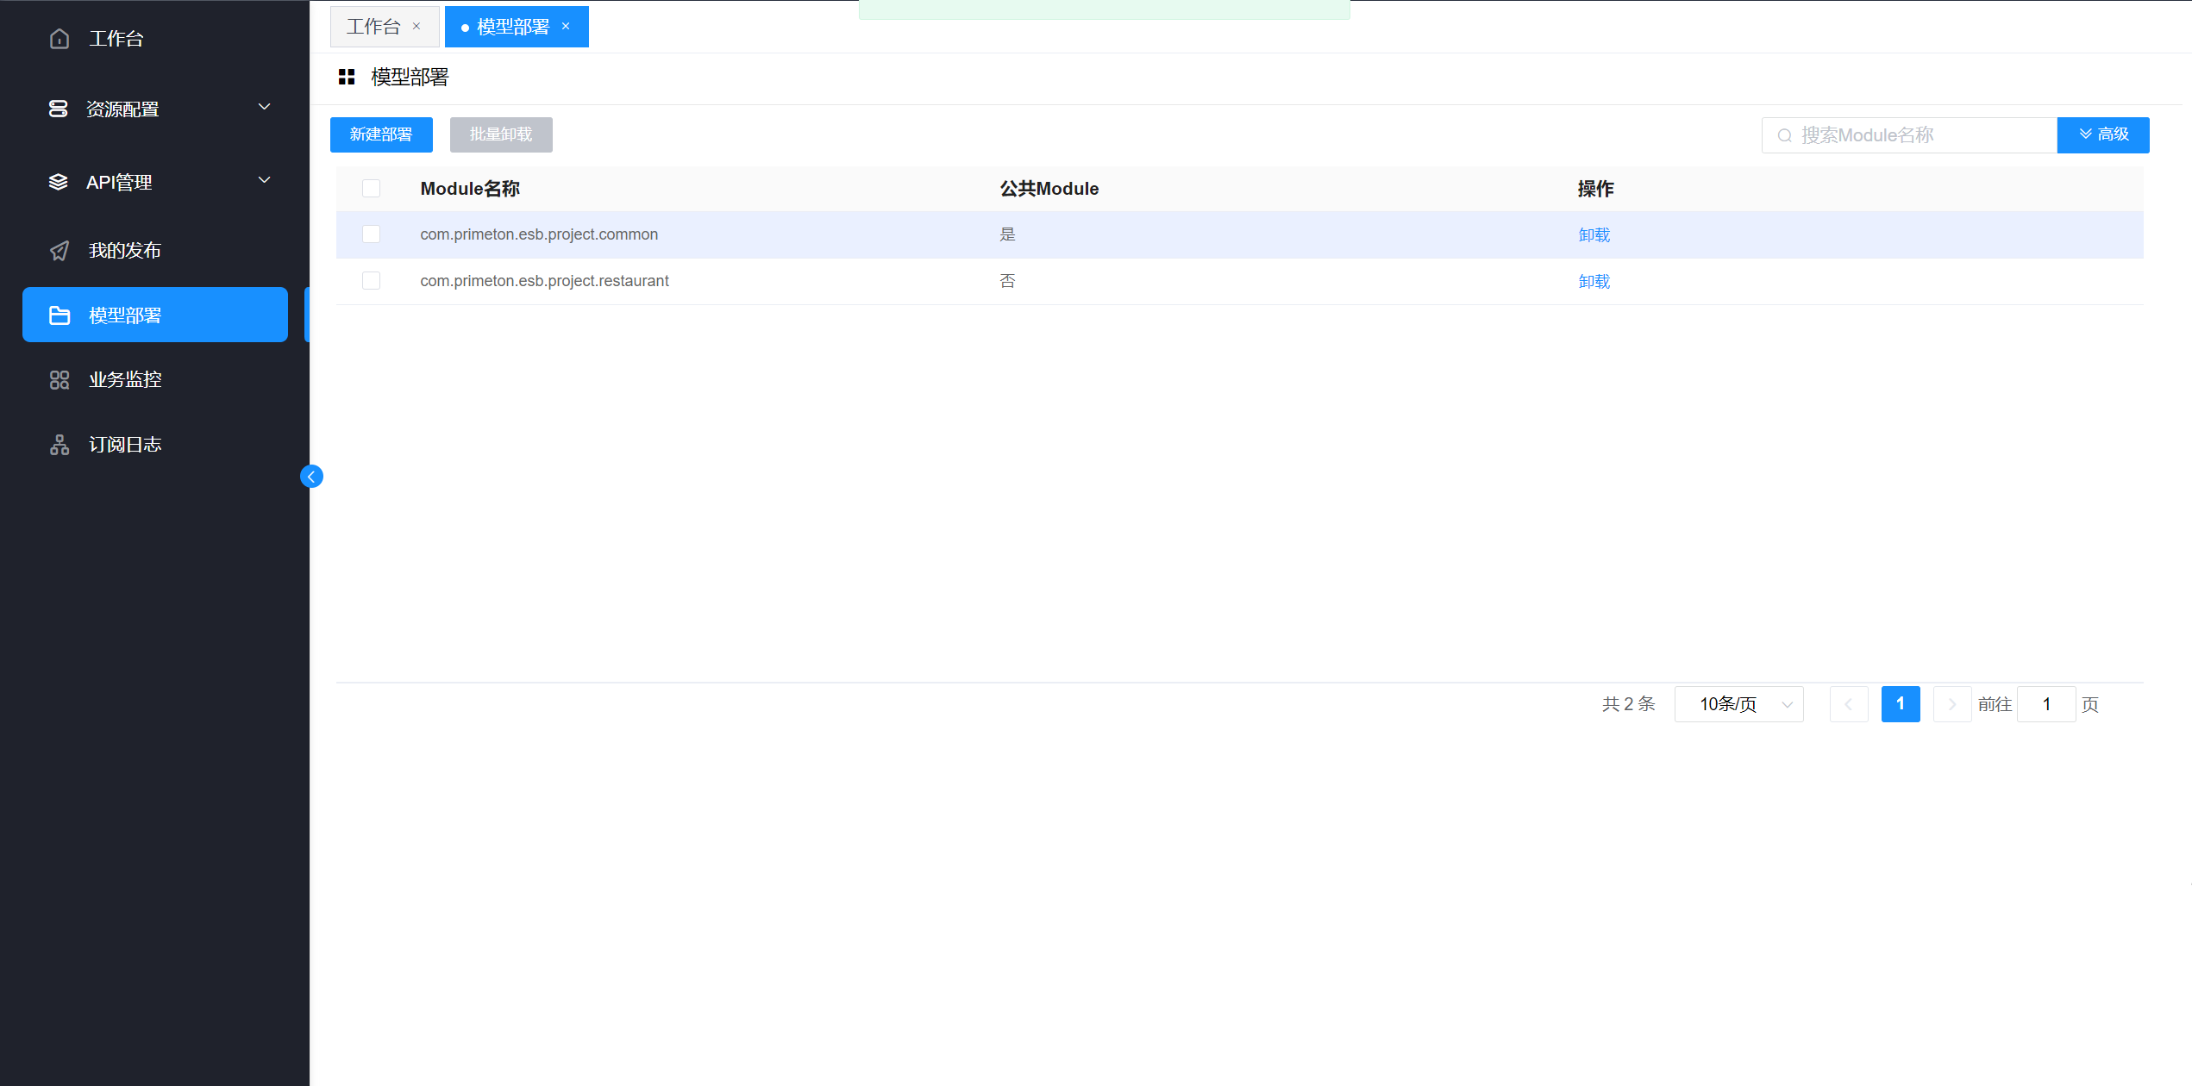Open the 高级 advanced search button
Screen dimensions: 2192x1086
point(2102,134)
